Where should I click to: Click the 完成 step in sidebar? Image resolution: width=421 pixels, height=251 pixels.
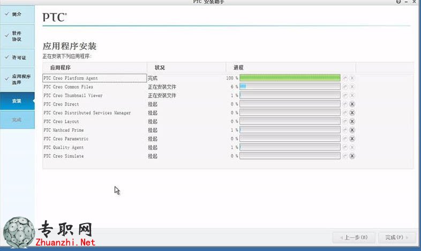point(17,120)
